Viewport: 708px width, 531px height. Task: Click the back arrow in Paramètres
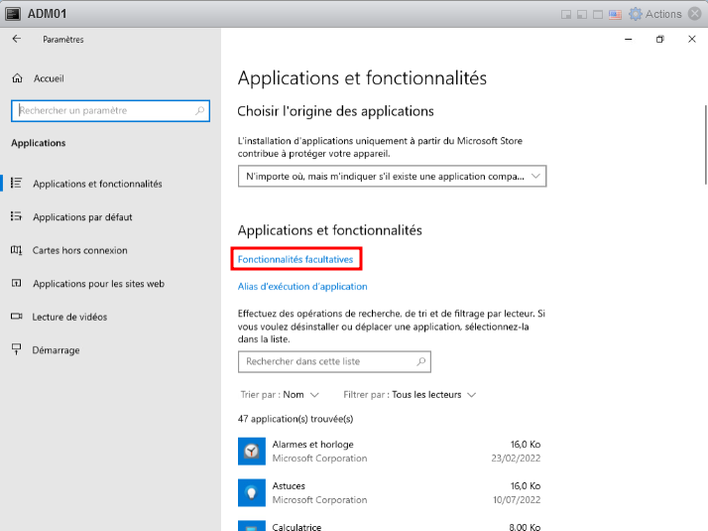[x=16, y=39]
